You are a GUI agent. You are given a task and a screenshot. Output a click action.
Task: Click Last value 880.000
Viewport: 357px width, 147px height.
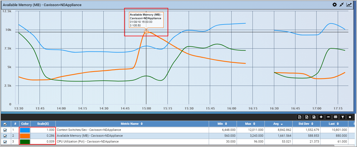click(341, 136)
